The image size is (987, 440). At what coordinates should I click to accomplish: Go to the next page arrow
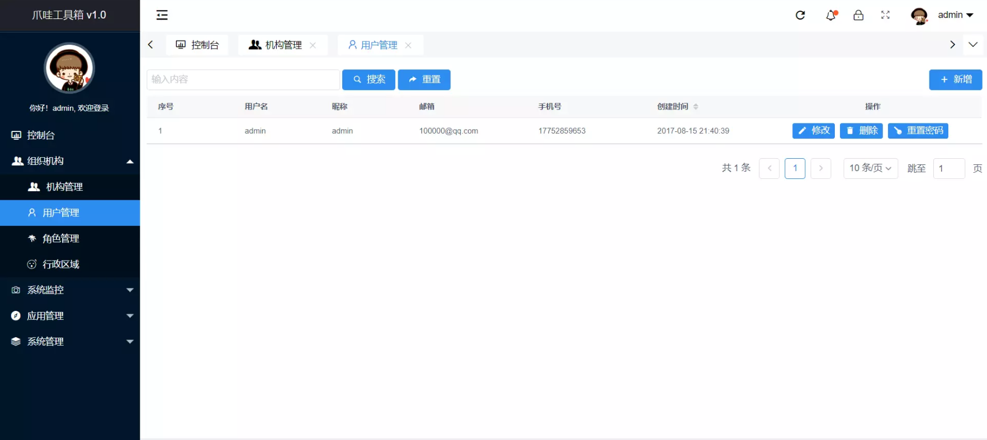[x=821, y=168]
